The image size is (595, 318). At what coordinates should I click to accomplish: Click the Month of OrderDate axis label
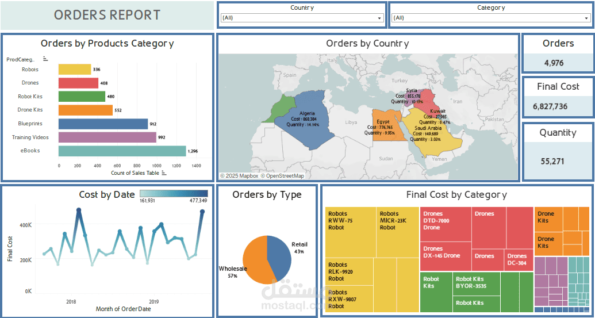pos(124,309)
